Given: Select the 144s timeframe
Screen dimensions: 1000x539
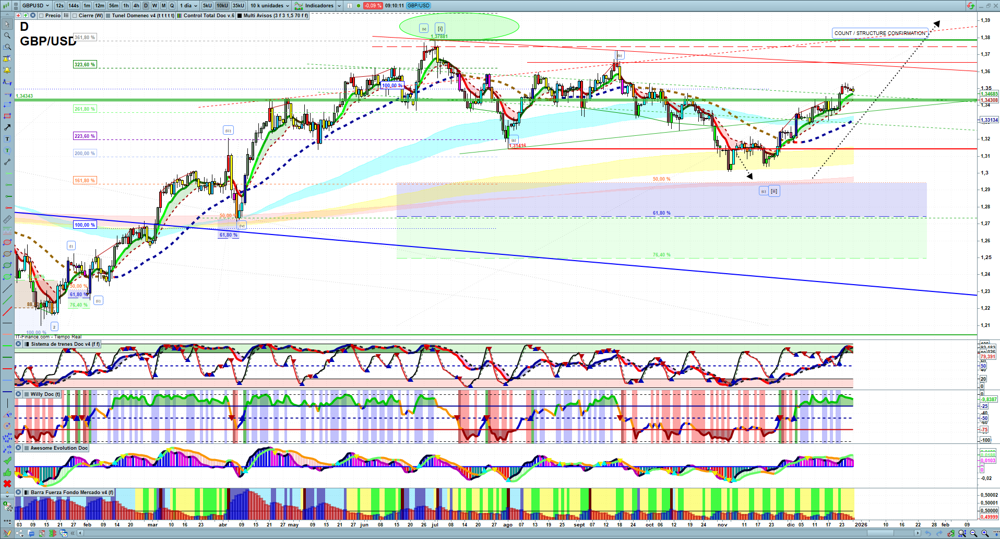Looking at the screenshot, I should tap(74, 6).
